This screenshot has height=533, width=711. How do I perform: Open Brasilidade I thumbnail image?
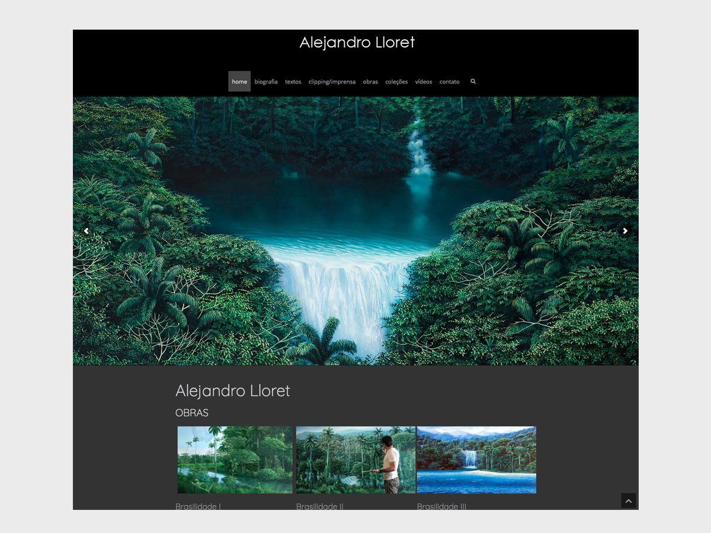point(235,460)
